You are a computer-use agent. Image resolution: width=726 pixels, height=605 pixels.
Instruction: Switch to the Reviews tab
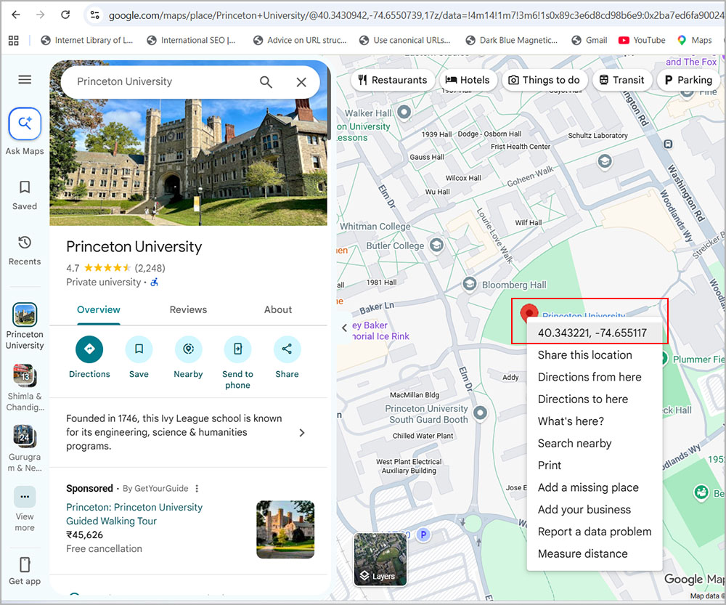[188, 309]
